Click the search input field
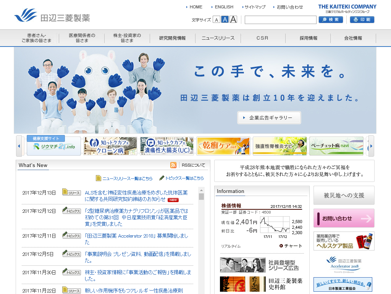Viewport: 391px width, 294px height. tap(281, 20)
